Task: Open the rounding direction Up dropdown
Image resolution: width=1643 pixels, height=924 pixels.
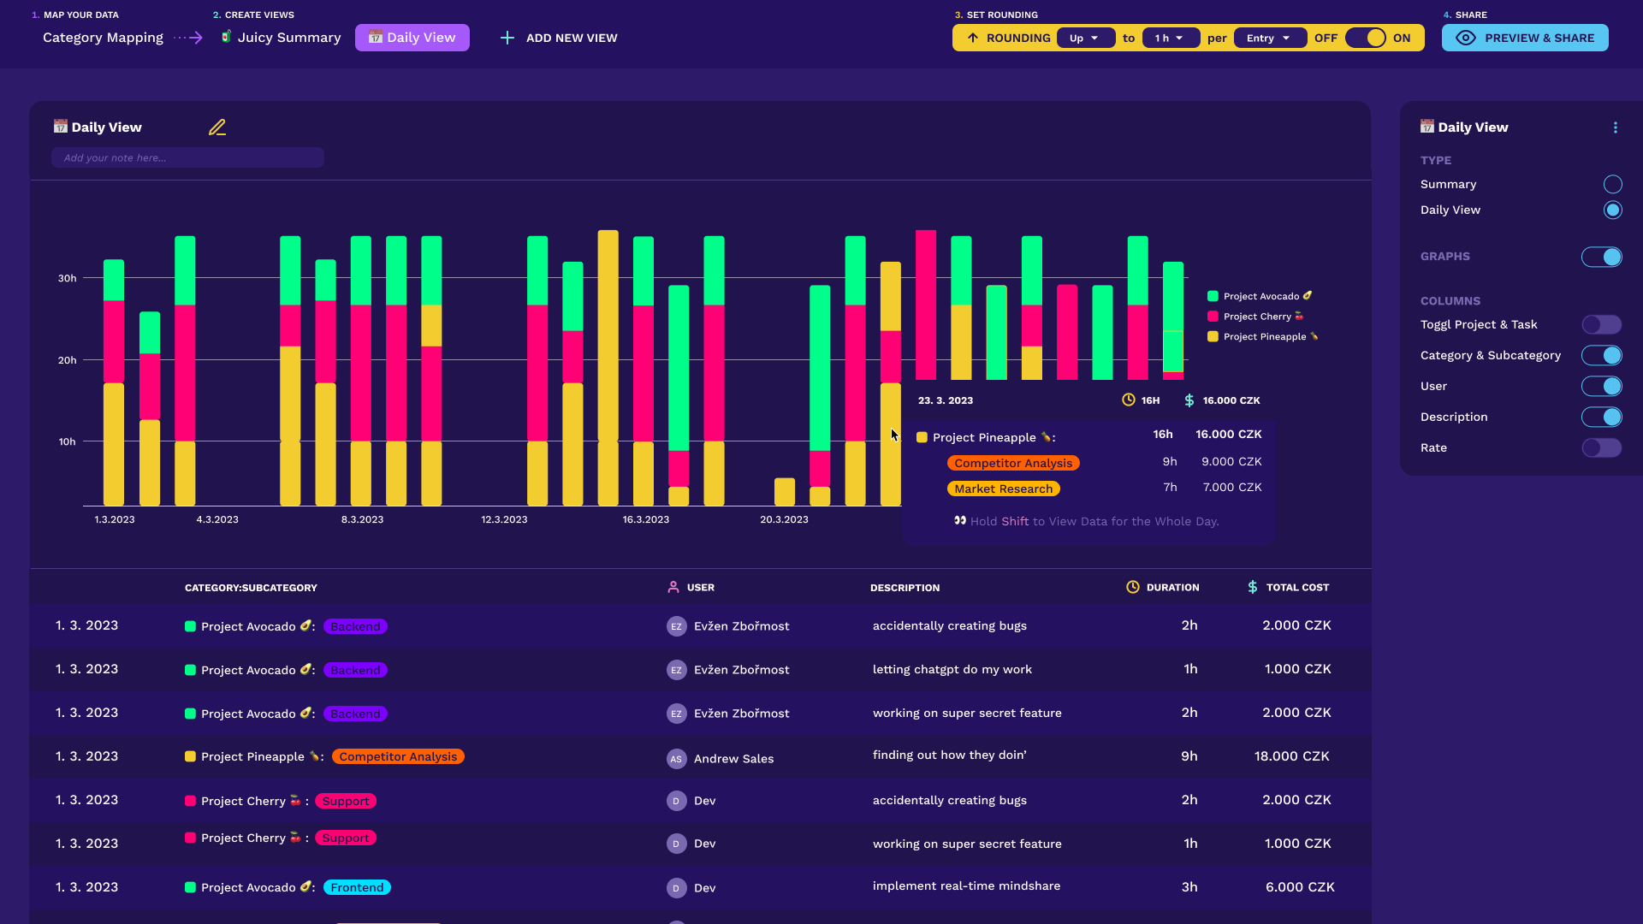Action: 1085,38
